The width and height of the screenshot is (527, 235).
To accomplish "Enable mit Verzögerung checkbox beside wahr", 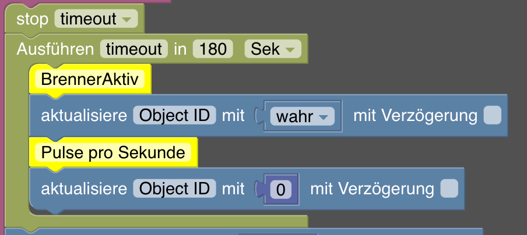I will click(x=493, y=115).
